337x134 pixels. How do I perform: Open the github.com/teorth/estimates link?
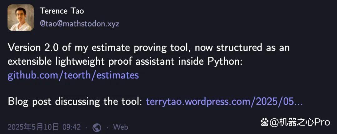[x=73, y=75]
